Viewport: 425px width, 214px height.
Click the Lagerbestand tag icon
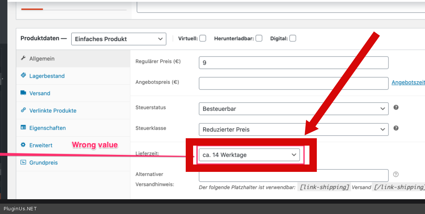(x=23, y=75)
